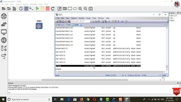181x102 pixels.
Task: Browse routers in the device sidebar
Action: click(4, 16)
